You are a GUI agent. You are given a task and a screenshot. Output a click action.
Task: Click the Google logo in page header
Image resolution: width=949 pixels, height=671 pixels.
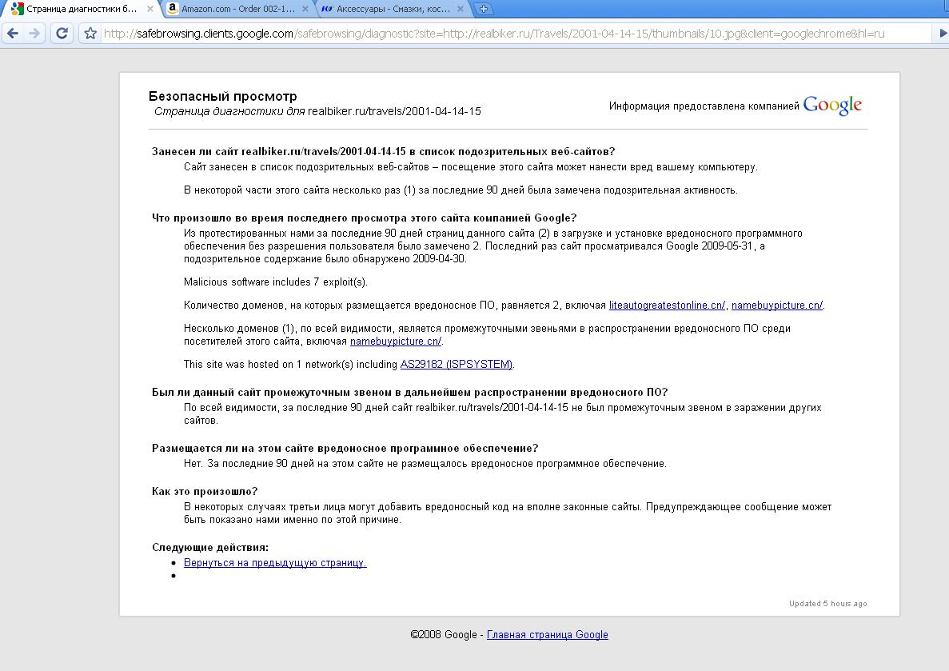(x=832, y=106)
